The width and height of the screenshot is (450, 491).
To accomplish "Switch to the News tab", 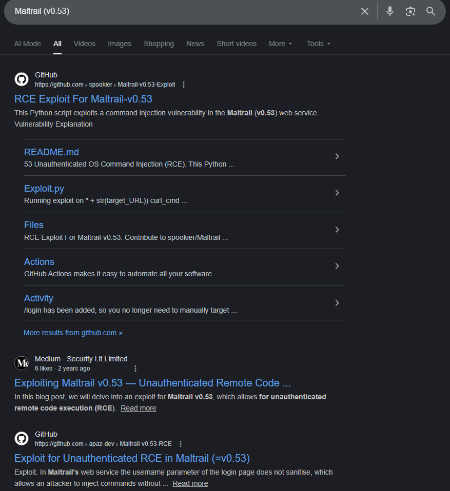I will (x=195, y=44).
